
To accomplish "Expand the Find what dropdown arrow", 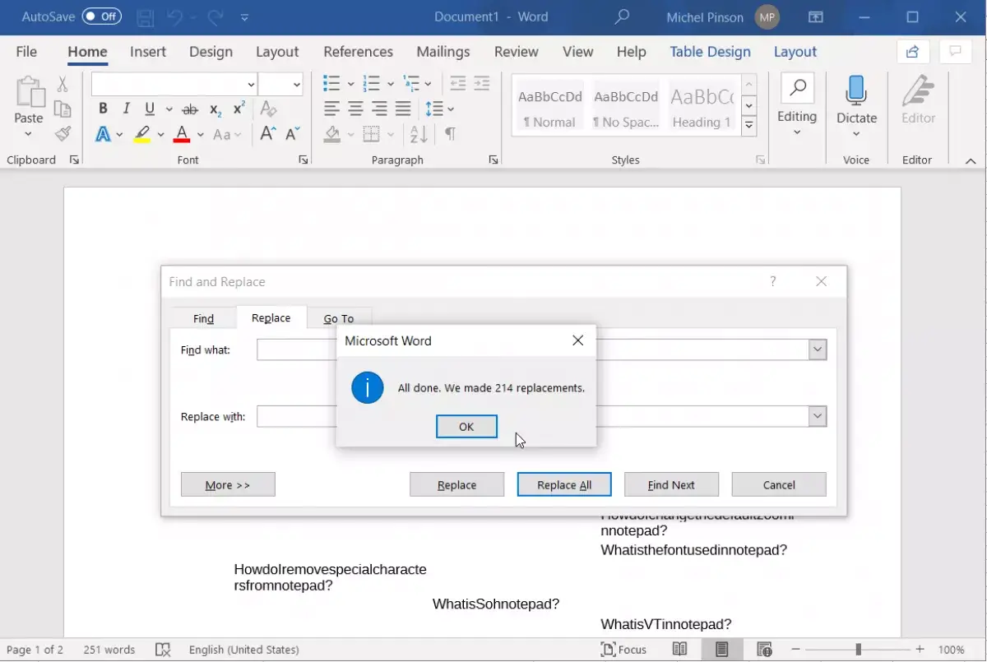I will coord(818,350).
